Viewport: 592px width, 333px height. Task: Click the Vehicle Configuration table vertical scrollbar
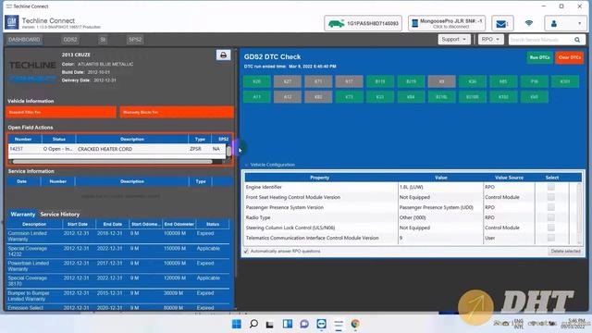(x=579, y=213)
